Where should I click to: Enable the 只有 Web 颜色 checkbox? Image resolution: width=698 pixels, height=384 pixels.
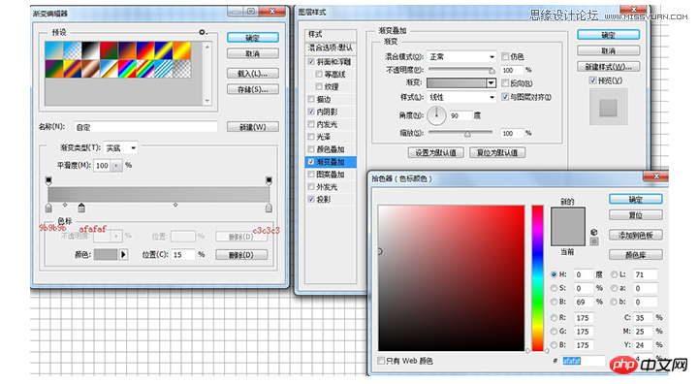(x=381, y=361)
